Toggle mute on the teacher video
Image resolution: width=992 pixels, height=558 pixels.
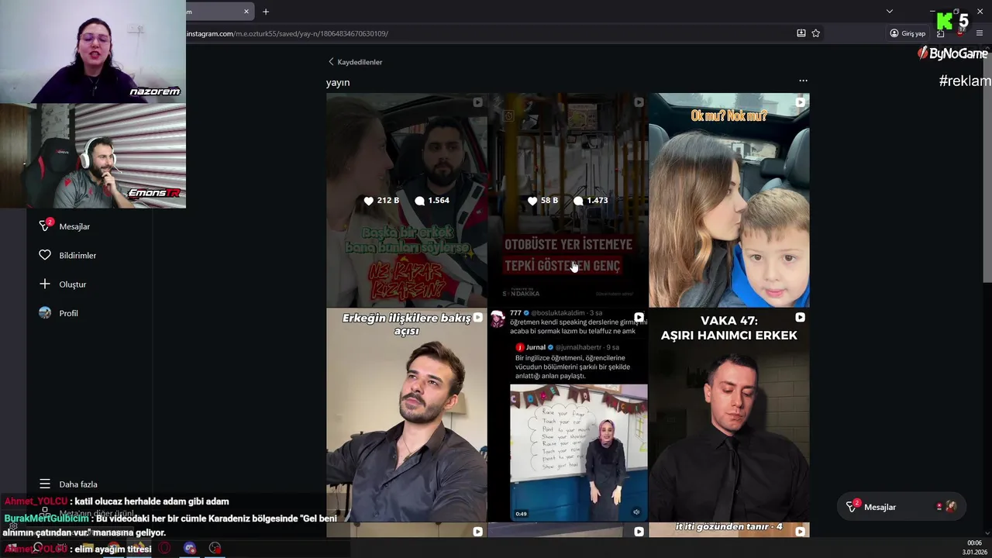click(x=636, y=512)
